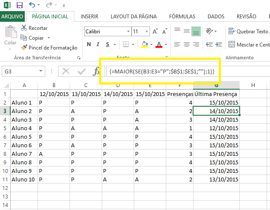
Task: Undo the last action
Action: pos(32,5)
